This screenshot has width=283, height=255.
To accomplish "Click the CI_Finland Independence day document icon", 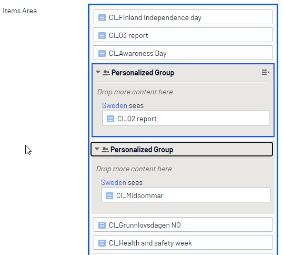I will coord(102,18).
